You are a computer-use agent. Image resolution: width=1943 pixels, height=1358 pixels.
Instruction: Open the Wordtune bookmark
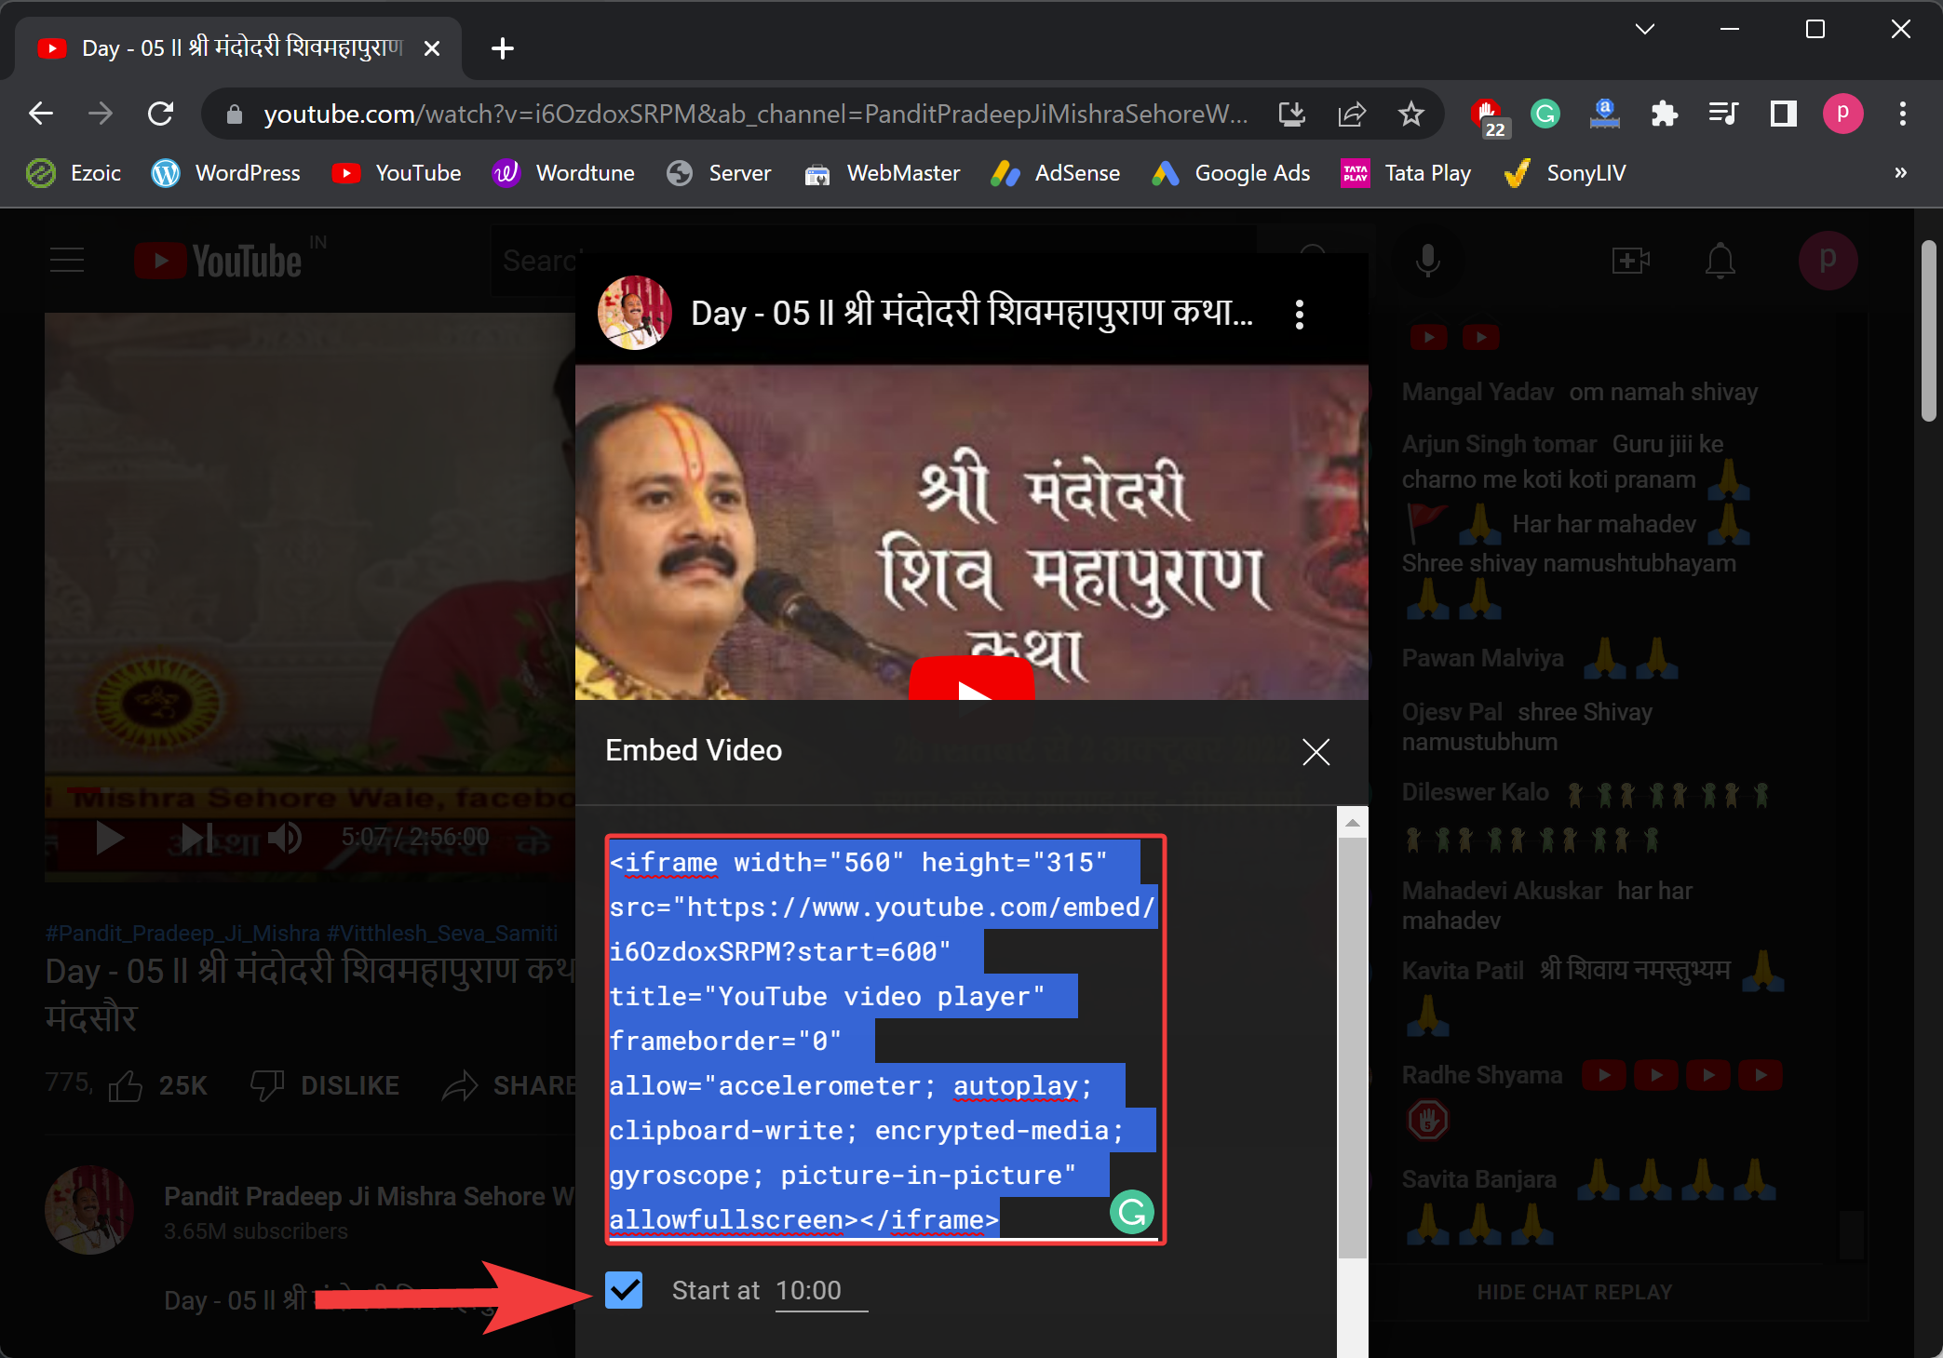[564, 173]
